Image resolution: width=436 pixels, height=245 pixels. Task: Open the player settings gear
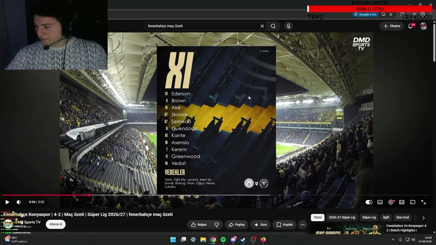click(x=391, y=202)
